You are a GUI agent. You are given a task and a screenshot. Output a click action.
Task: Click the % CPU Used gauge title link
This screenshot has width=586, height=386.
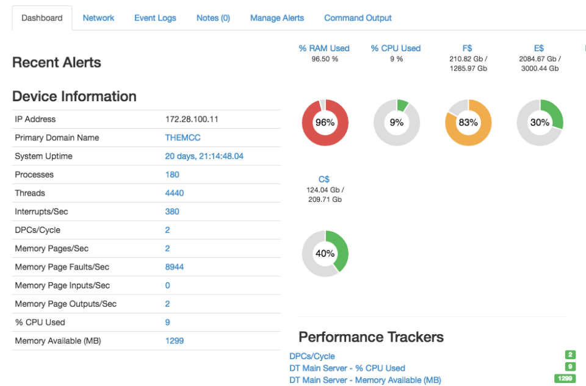click(x=396, y=48)
